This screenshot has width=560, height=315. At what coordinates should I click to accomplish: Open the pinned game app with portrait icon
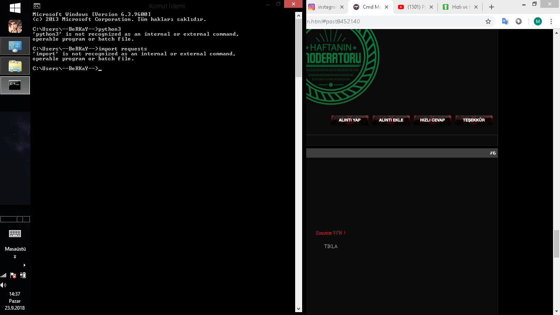(15, 26)
